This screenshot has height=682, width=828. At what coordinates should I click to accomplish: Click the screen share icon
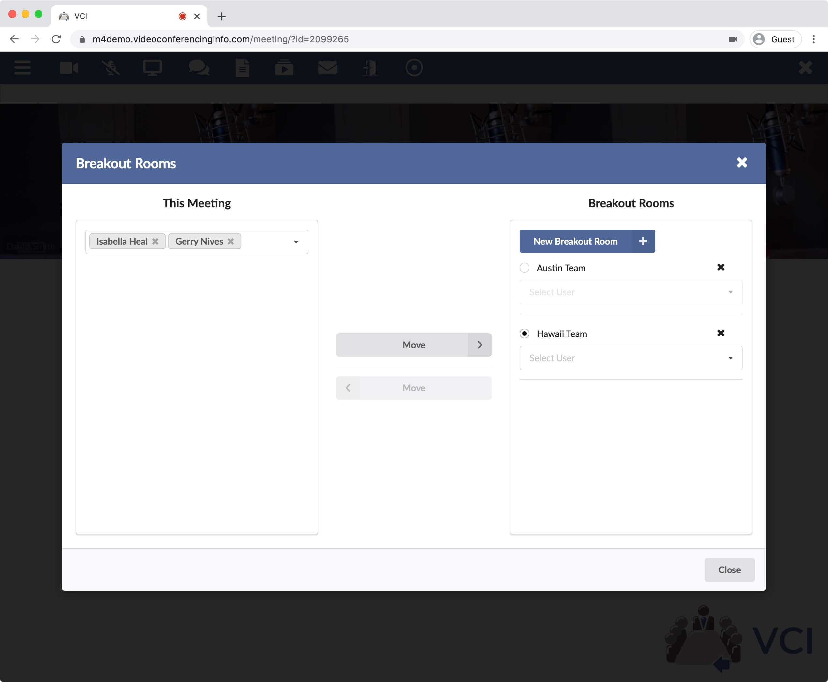153,67
